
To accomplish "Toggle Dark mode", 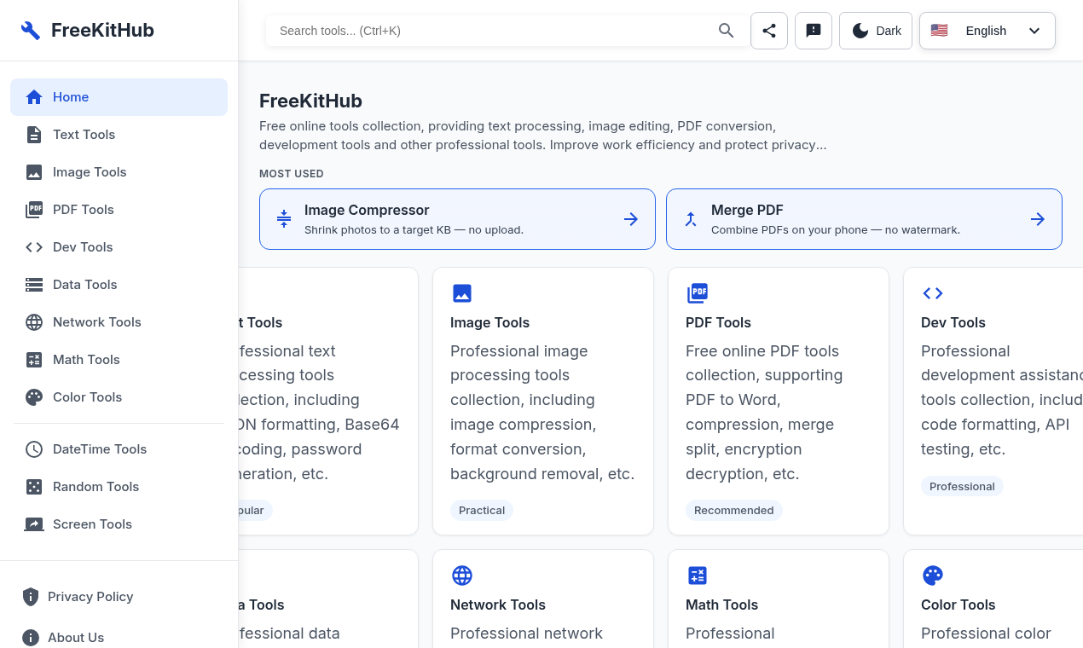I will (x=876, y=31).
